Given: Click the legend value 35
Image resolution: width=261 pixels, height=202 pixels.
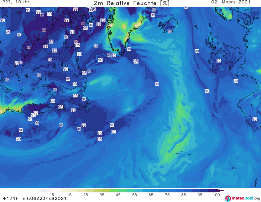Looking at the screenshot, I should (102, 195).
